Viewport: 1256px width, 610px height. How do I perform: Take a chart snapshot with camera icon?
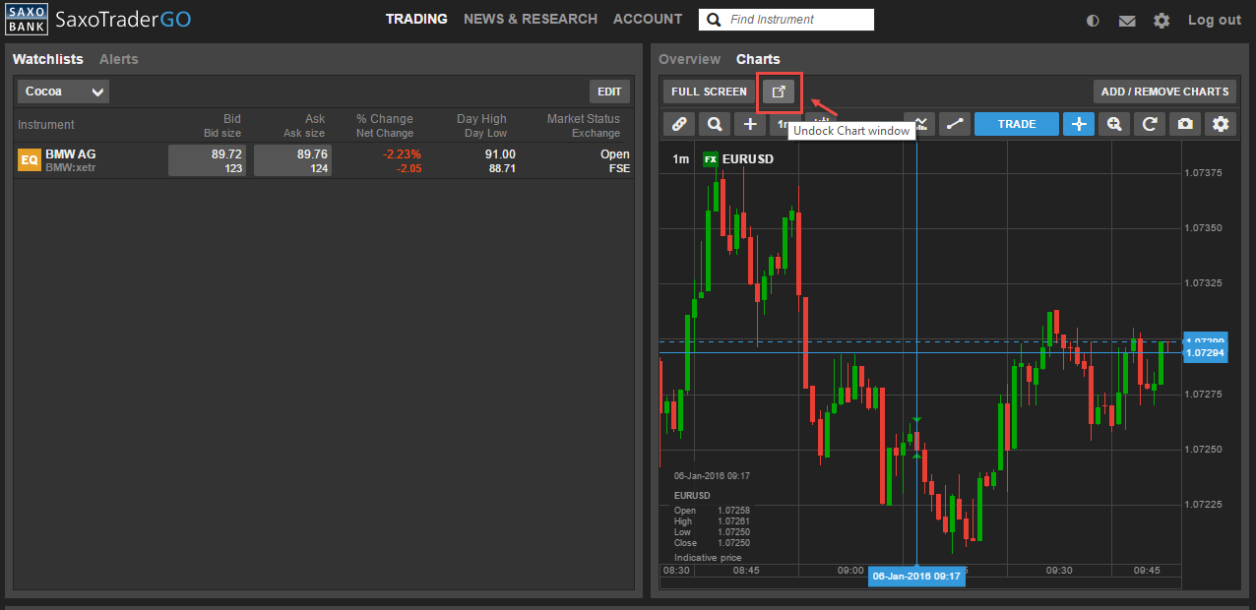point(1185,124)
